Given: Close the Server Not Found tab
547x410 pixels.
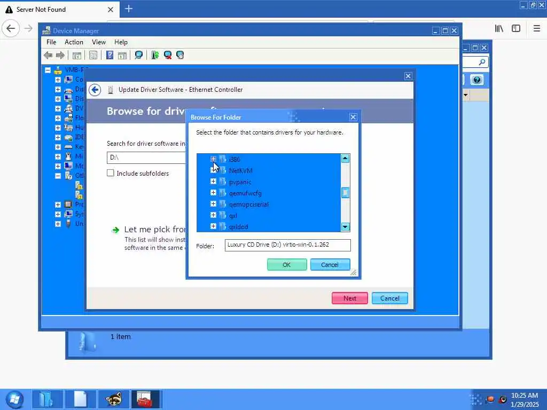Looking at the screenshot, I should coord(111,10).
